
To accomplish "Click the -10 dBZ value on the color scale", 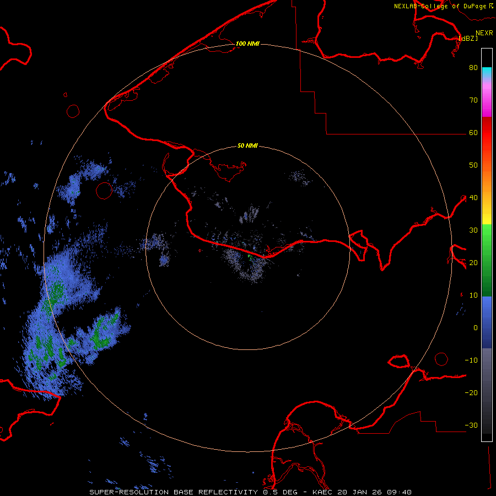I will (471, 360).
